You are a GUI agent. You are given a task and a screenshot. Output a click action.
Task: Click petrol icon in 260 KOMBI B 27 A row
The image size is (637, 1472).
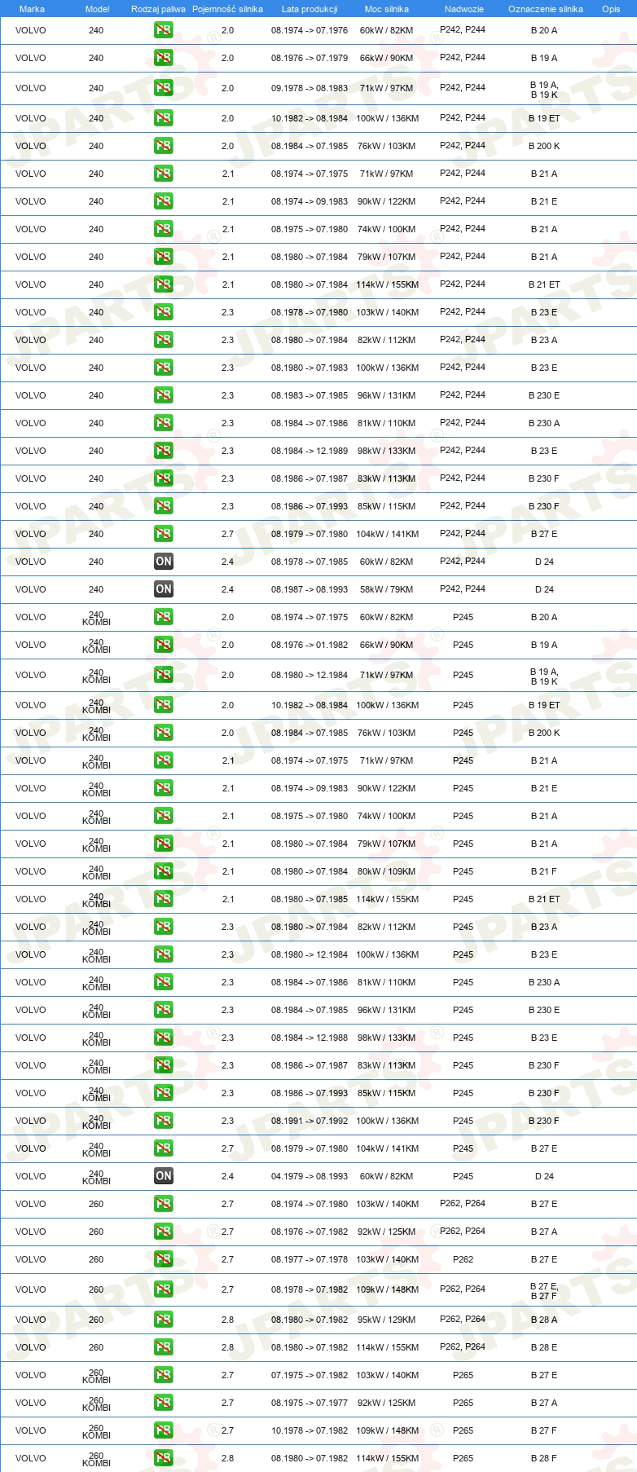(164, 1403)
